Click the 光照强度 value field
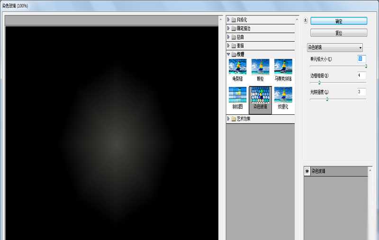The width and height of the screenshot is (379, 240). pyautogui.click(x=361, y=92)
